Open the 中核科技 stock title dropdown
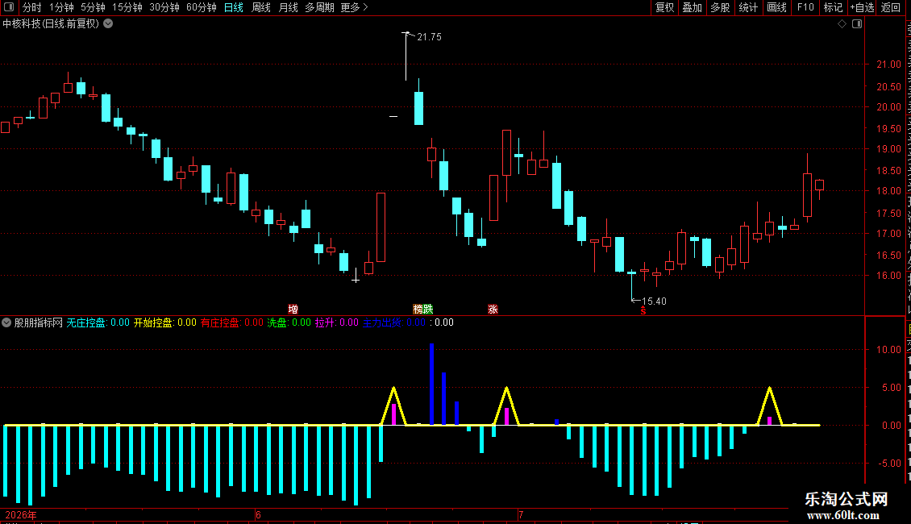Viewport: 911px width, 524px height. pyautogui.click(x=108, y=24)
